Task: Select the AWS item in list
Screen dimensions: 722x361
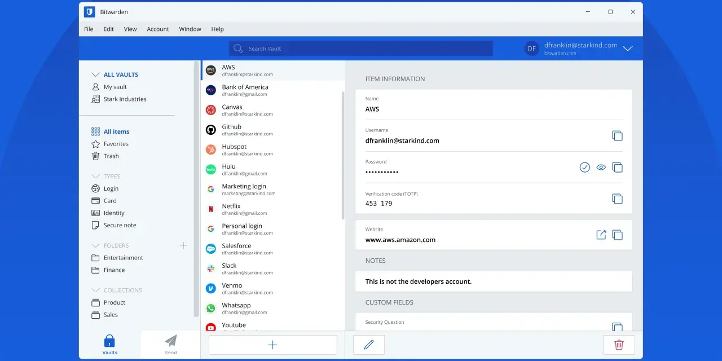Action: (x=272, y=71)
